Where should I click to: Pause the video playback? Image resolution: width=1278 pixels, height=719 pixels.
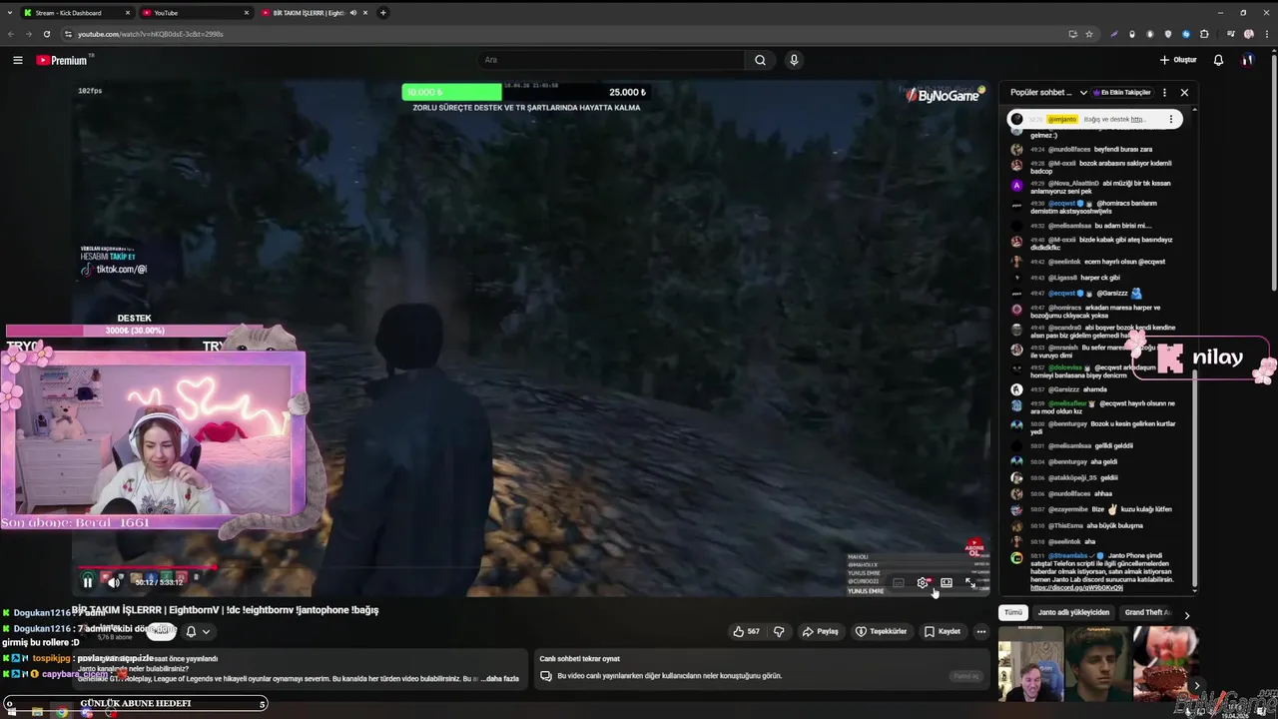click(x=88, y=581)
